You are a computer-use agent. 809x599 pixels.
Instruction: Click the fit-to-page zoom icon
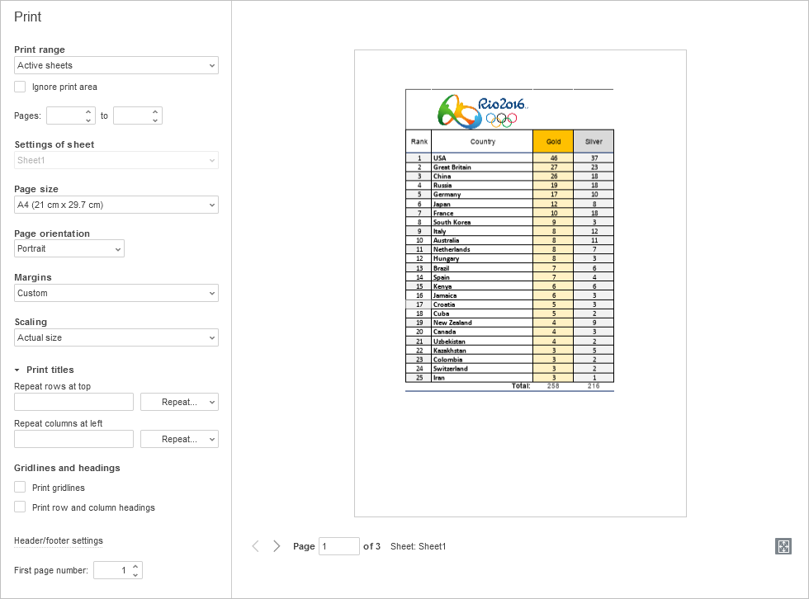click(x=783, y=546)
